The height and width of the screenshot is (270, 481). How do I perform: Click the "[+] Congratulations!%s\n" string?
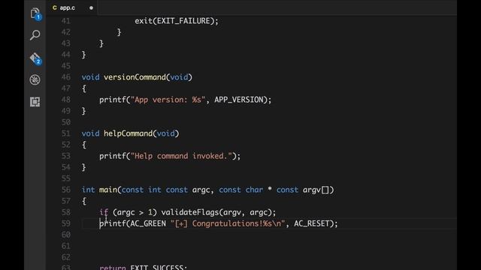(228, 223)
